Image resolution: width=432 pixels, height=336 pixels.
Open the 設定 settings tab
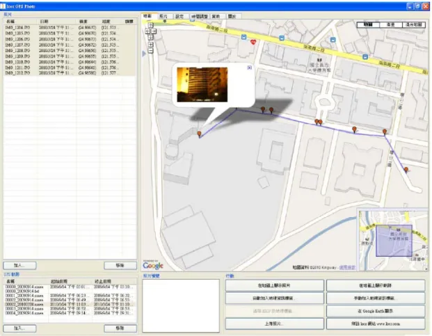point(179,16)
